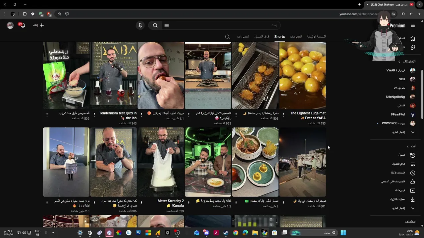Switch to the الفيديوهات channel tab
The height and width of the screenshot is (238, 424).
point(296,37)
